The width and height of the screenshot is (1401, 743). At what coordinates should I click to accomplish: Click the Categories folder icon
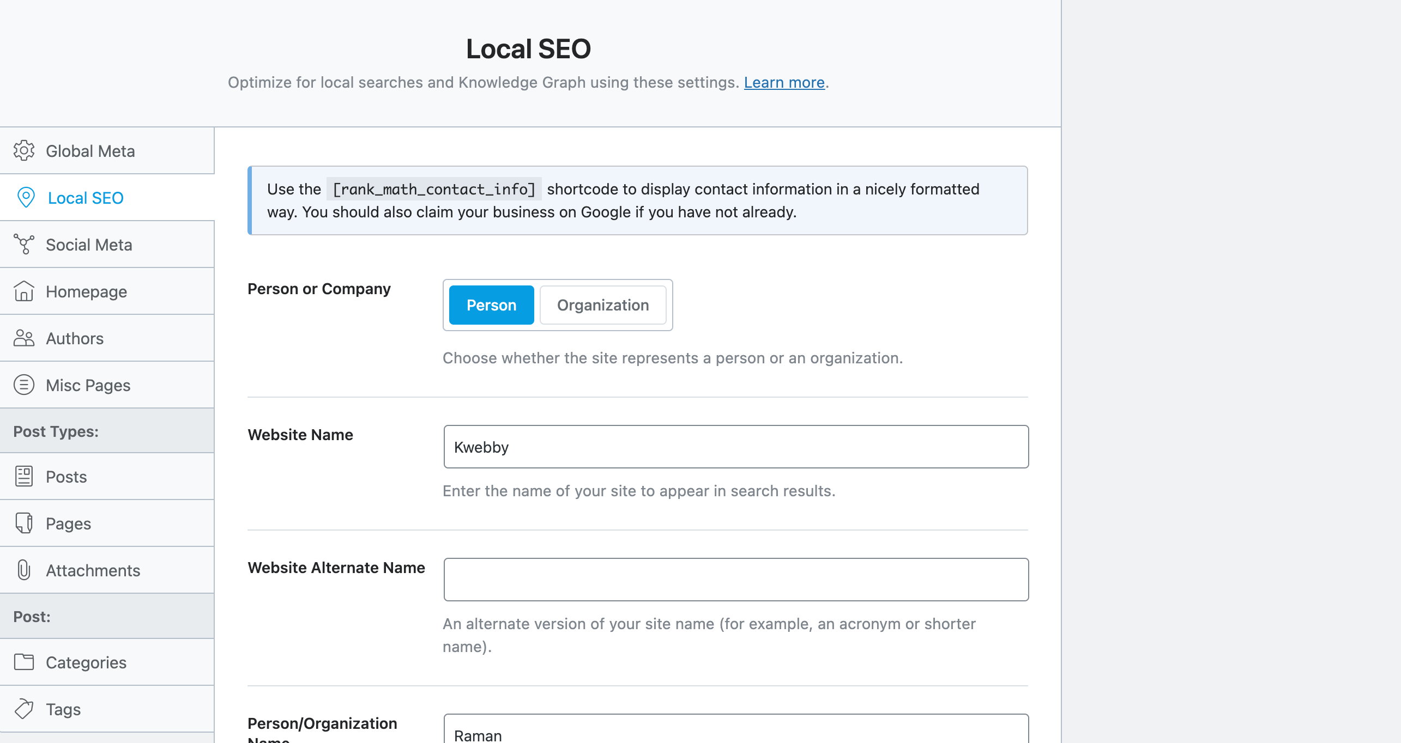[x=24, y=662]
